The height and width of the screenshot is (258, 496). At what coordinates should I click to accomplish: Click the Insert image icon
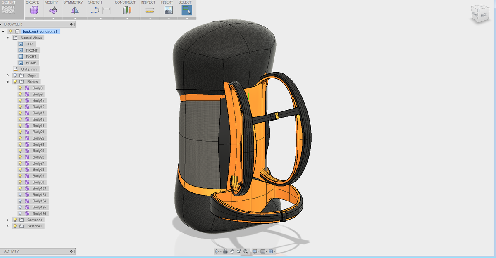(x=168, y=10)
